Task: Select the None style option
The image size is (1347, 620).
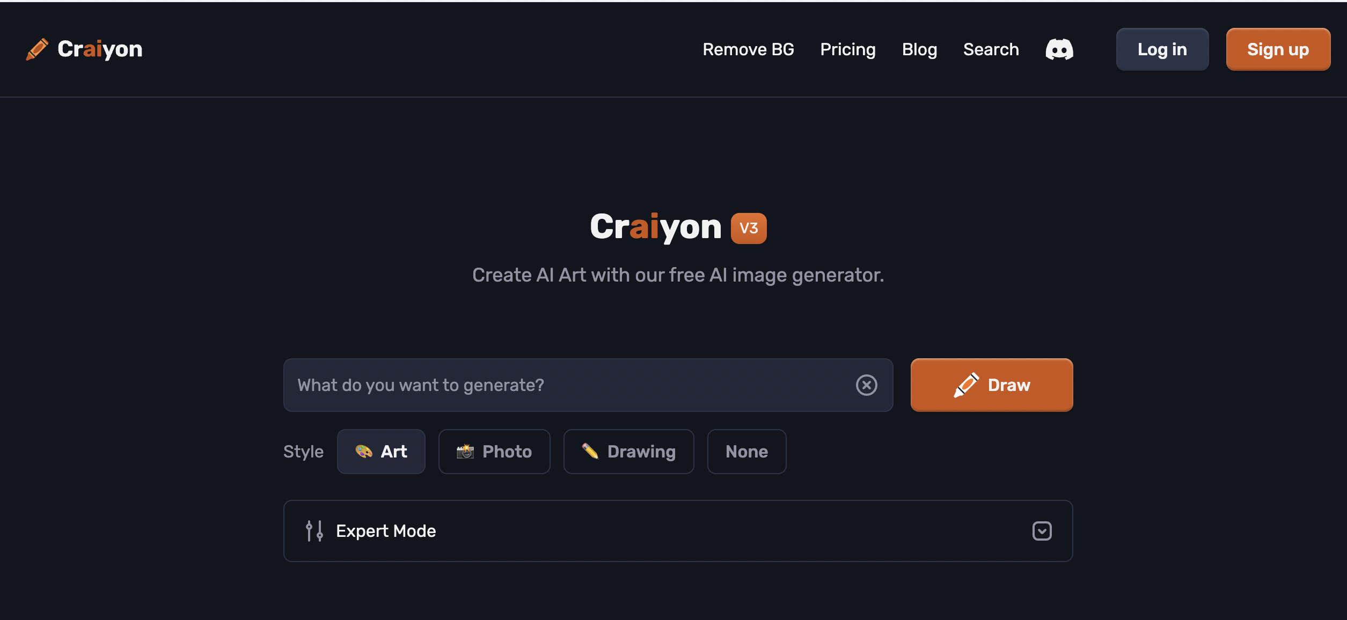Action: click(x=746, y=451)
